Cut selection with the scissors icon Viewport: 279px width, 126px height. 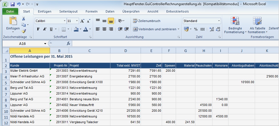23,19
